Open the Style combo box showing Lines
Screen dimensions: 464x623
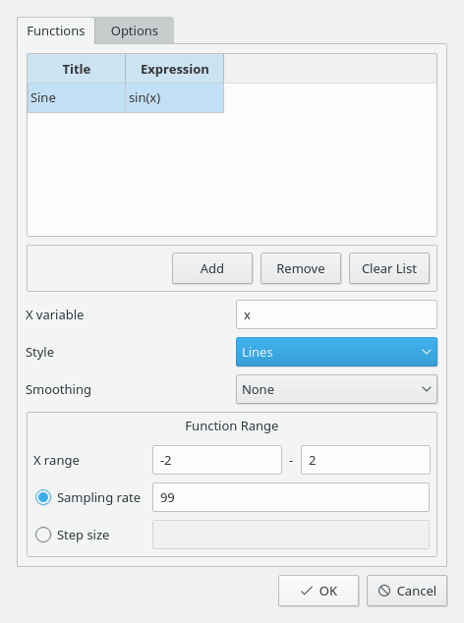[336, 352]
